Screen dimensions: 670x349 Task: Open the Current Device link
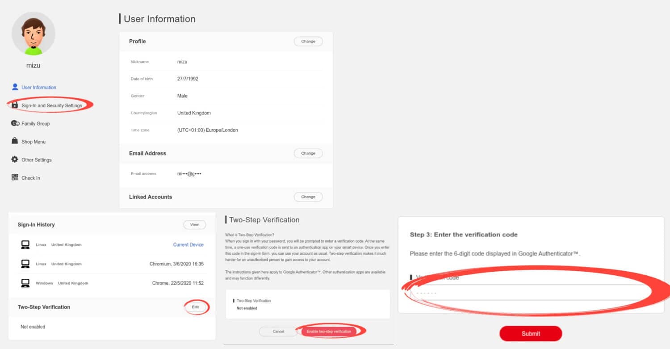click(x=189, y=244)
